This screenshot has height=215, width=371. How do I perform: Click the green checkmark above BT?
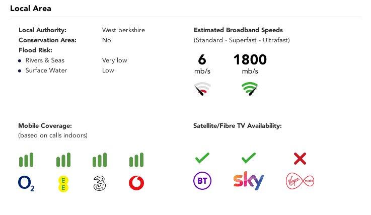point(202,158)
